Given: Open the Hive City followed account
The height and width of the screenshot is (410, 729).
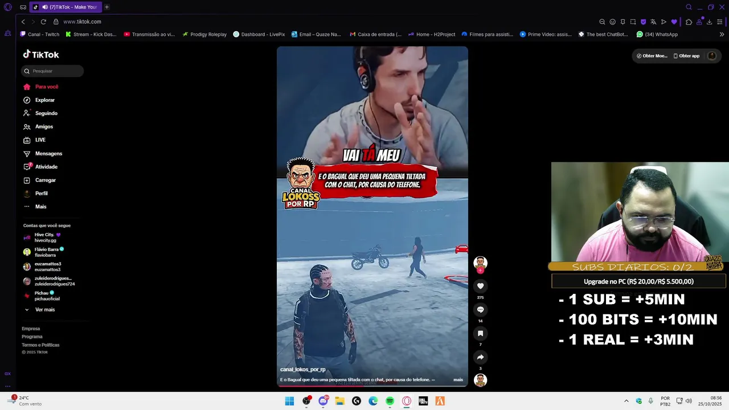Looking at the screenshot, I should (42, 237).
